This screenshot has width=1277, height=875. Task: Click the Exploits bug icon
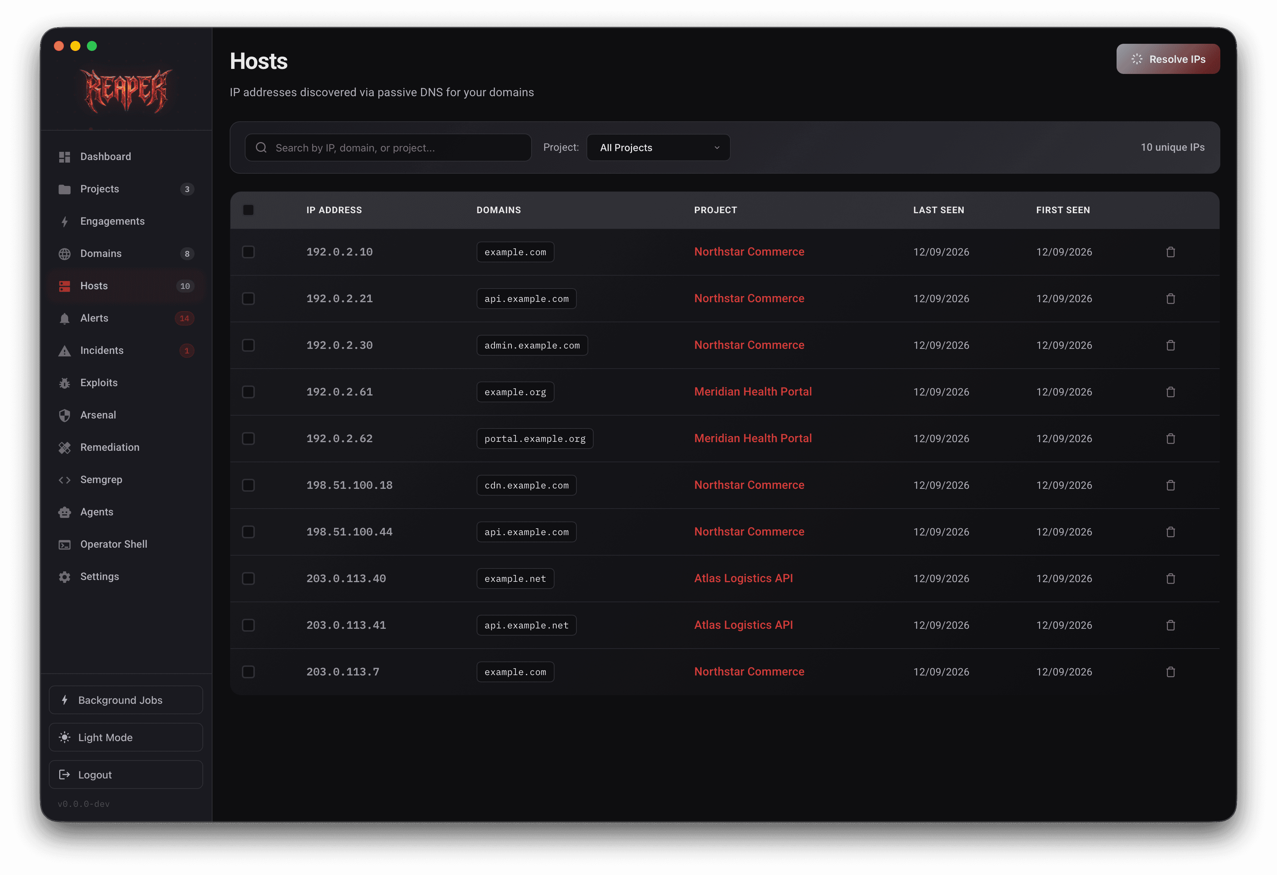tap(64, 383)
